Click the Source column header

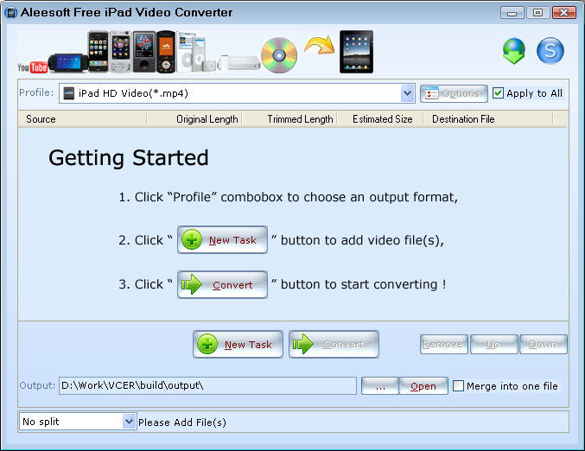click(82, 119)
